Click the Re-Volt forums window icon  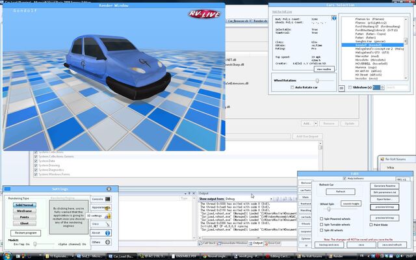click(382, 159)
